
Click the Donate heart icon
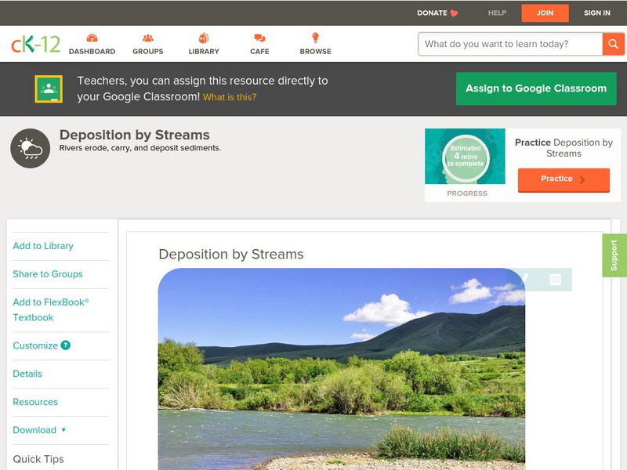(x=454, y=13)
